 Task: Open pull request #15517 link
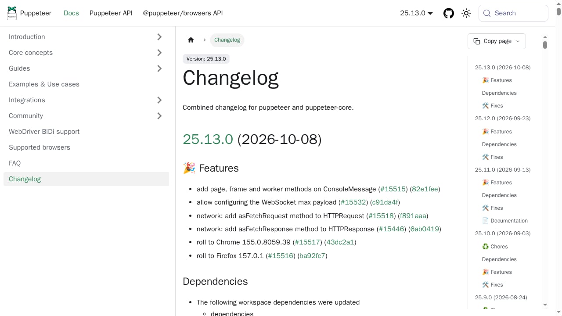tap(307, 242)
